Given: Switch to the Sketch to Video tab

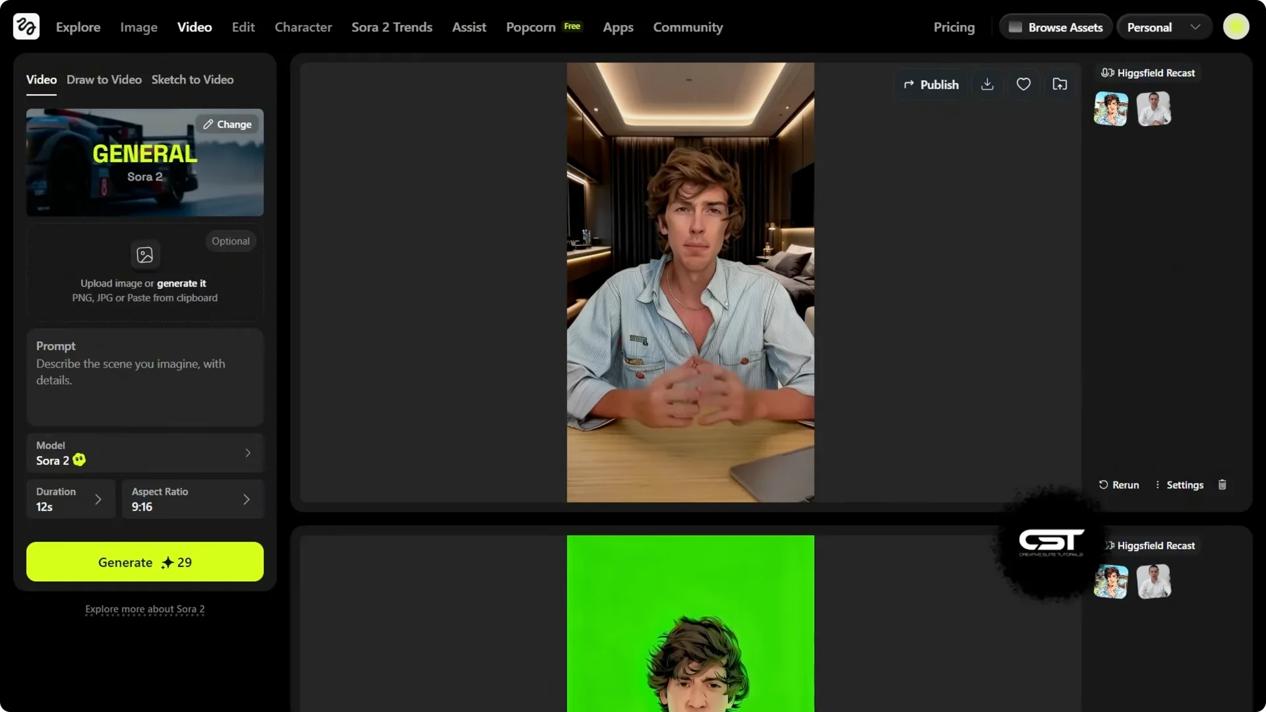Looking at the screenshot, I should 192,79.
